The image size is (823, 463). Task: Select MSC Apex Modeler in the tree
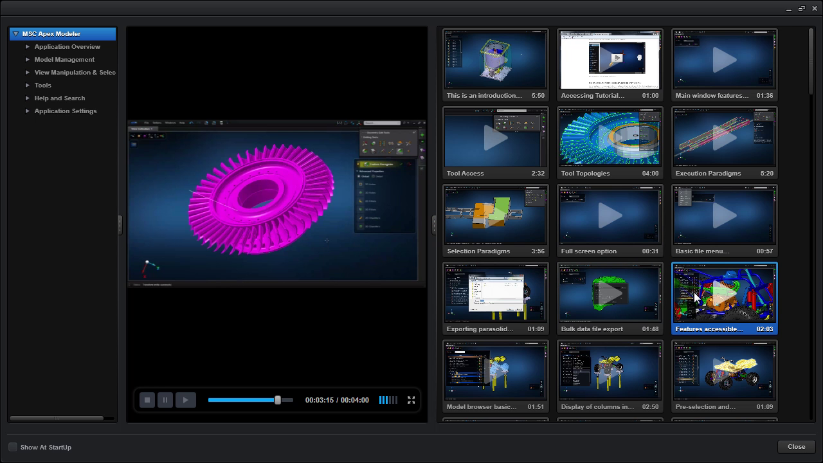tap(62, 34)
